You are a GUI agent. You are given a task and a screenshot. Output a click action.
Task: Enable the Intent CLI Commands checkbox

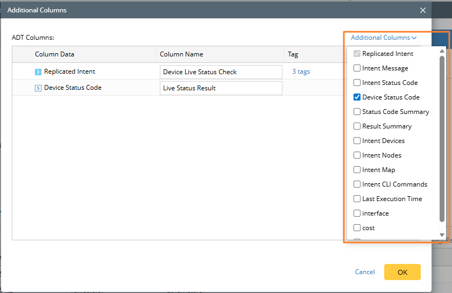pyautogui.click(x=357, y=184)
